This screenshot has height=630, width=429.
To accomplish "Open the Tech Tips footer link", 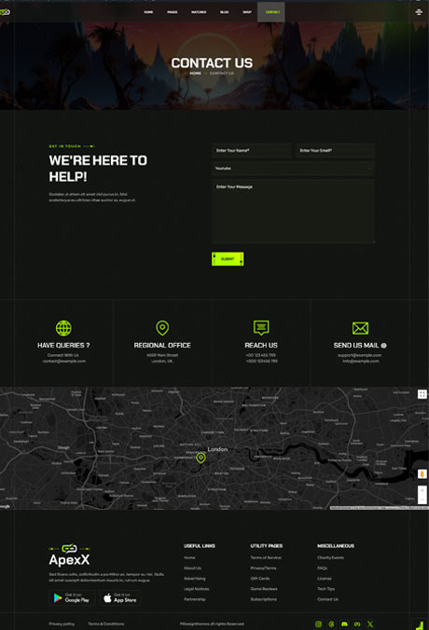I will pyautogui.click(x=326, y=589).
